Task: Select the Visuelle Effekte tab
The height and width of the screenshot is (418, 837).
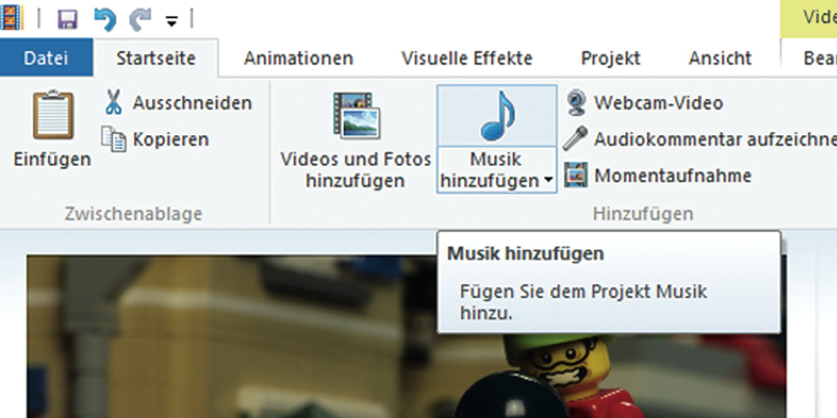Action: (466, 59)
